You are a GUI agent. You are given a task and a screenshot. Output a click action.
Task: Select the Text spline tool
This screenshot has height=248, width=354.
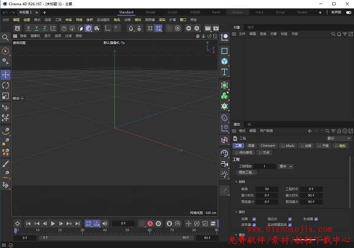pyautogui.click(x=224, y=72)
